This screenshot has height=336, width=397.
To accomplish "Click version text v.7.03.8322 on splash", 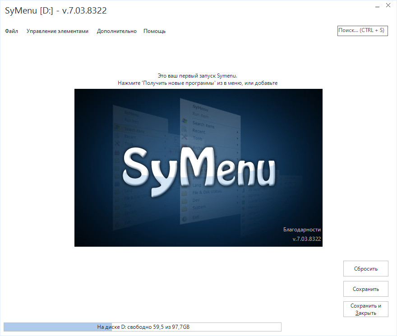I will tap(307, 239).
